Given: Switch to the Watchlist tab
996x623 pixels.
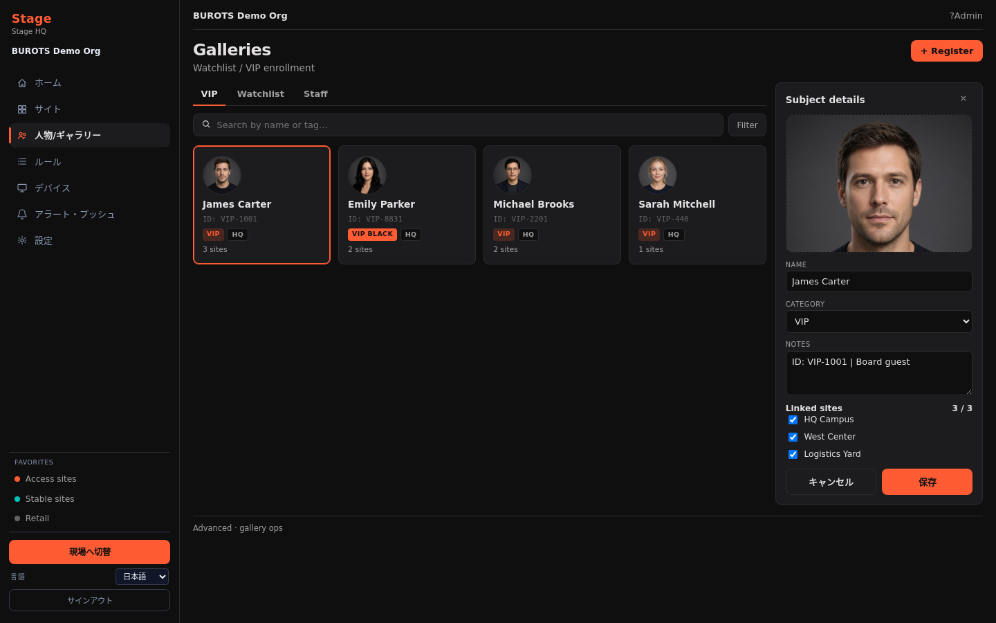Looking at the screenshot, I should [x=260, y=94].
